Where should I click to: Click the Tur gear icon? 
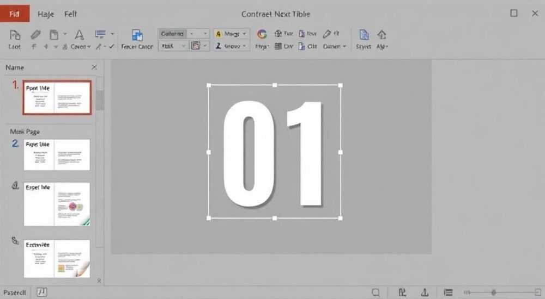pos(278,34)
